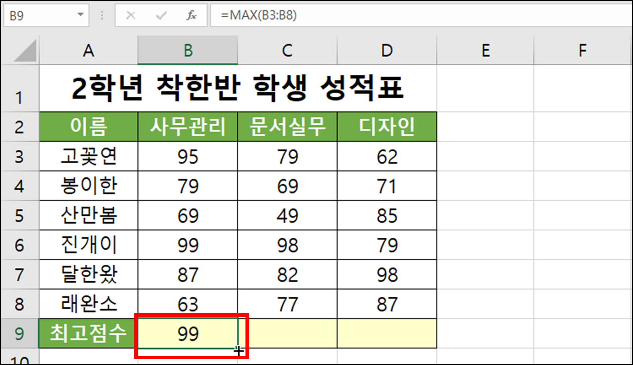
Task: Select cell C7 containing 82
Action: (x=287, y=274)
